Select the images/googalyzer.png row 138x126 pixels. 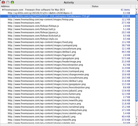68,58
